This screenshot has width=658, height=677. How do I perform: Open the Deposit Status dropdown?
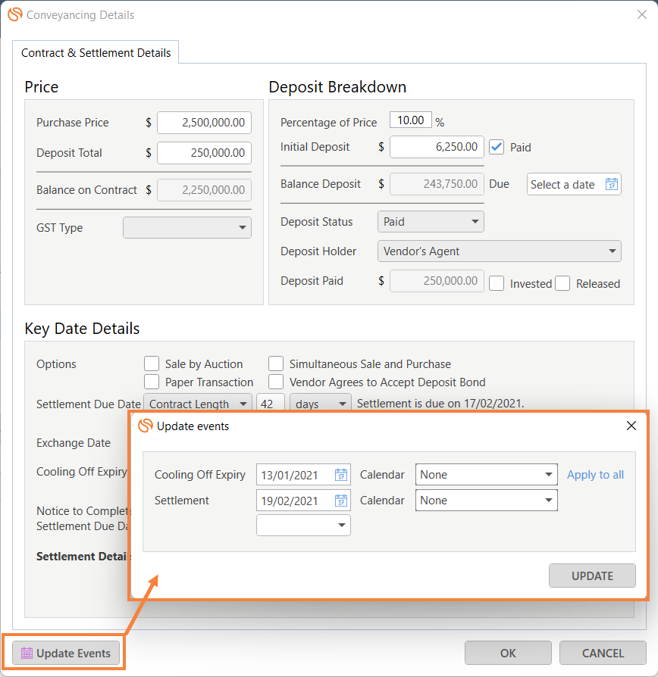click(431, 221)
